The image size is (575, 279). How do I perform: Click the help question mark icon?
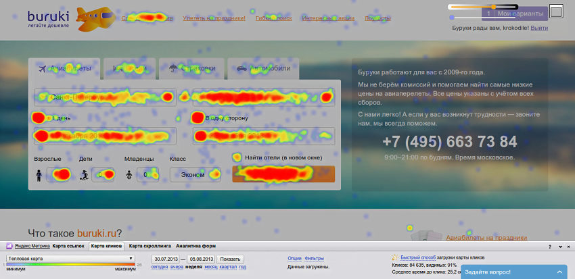[x=549, y=247]
